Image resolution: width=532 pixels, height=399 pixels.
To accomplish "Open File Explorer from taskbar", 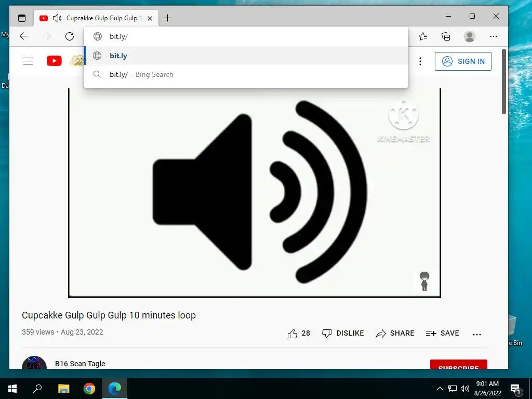I will 63,389.
